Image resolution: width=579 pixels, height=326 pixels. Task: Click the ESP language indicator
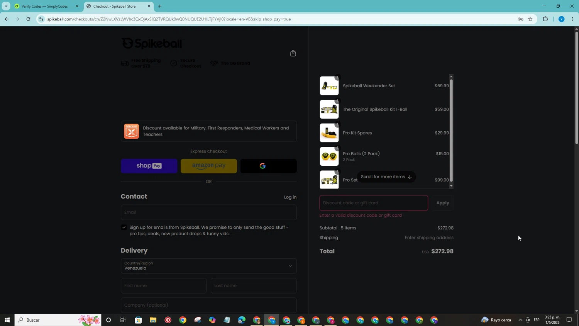tap(537, 320)
